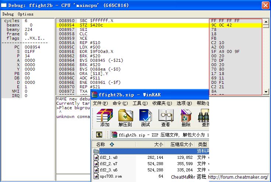
Task: Click the WinRAR Add (添加) icon
Action: coord(105,115)
